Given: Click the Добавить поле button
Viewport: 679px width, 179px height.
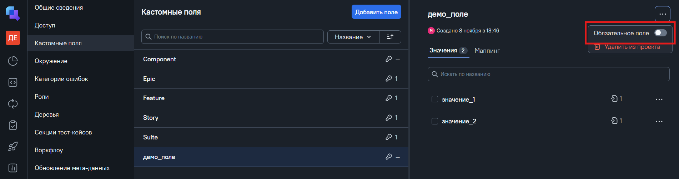Looking at the screenshot, I should click(x=376, y=12).
